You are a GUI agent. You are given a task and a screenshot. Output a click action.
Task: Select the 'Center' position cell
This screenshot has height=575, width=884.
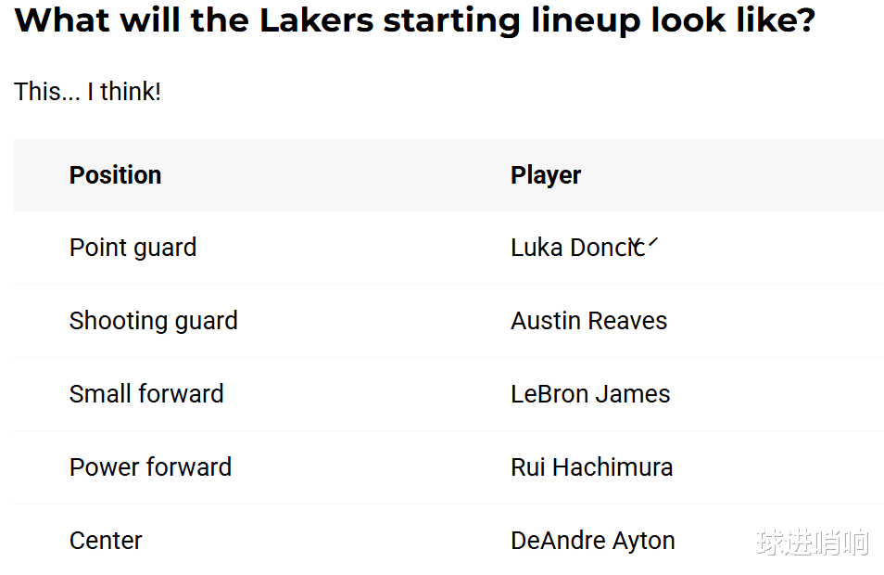click(x=106, y=541)
